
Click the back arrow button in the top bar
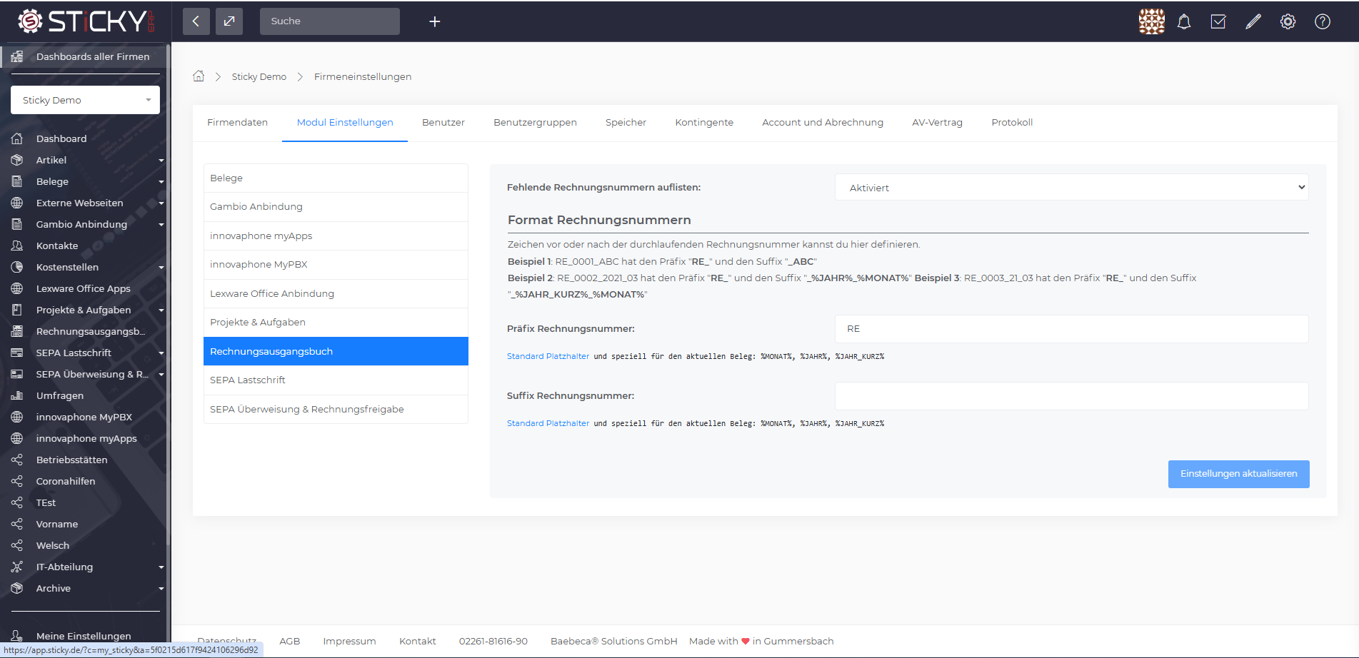click(196, 21)
